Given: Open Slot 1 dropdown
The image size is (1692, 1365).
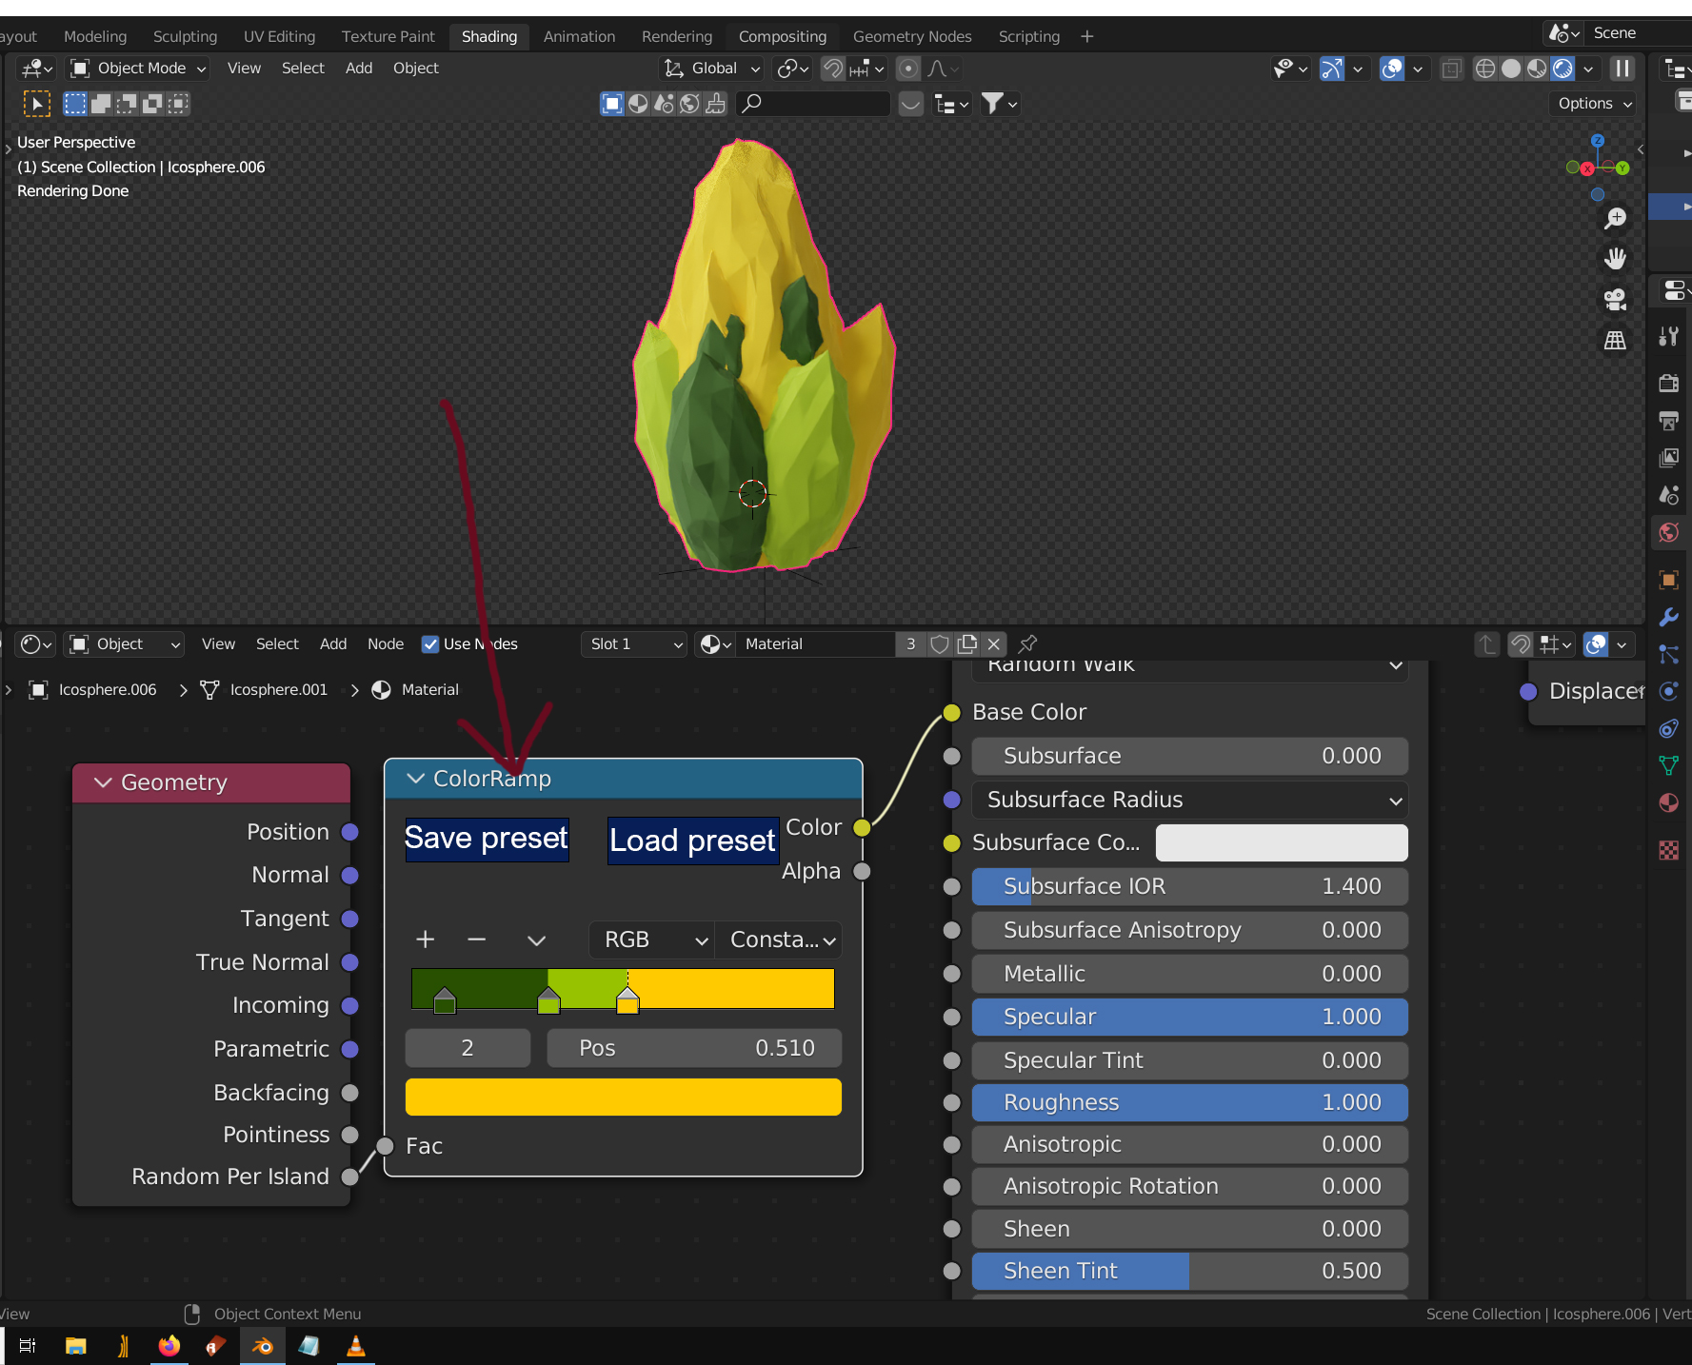Looking at the screenshot, I should point(633,643).
